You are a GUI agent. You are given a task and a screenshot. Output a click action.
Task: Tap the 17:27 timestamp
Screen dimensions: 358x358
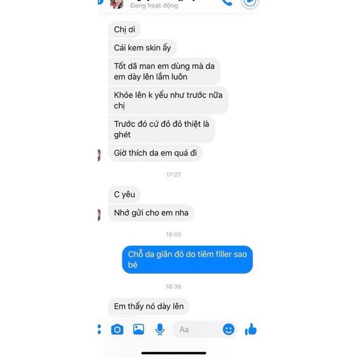[173, 175]
